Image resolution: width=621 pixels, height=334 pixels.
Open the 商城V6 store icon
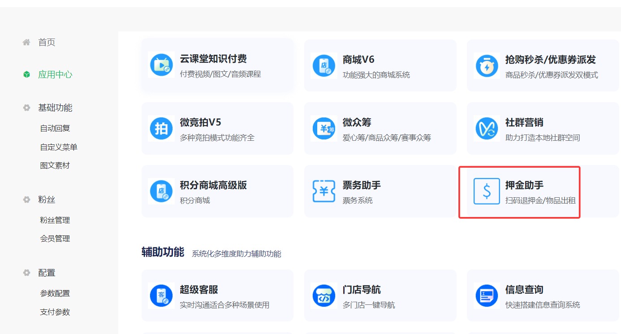[324, 65]
